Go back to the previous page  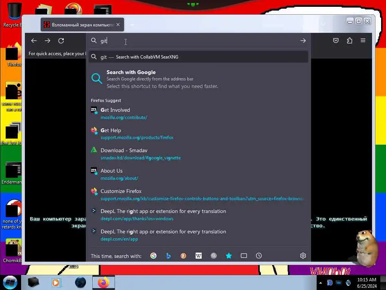click(x=34, y=41)
